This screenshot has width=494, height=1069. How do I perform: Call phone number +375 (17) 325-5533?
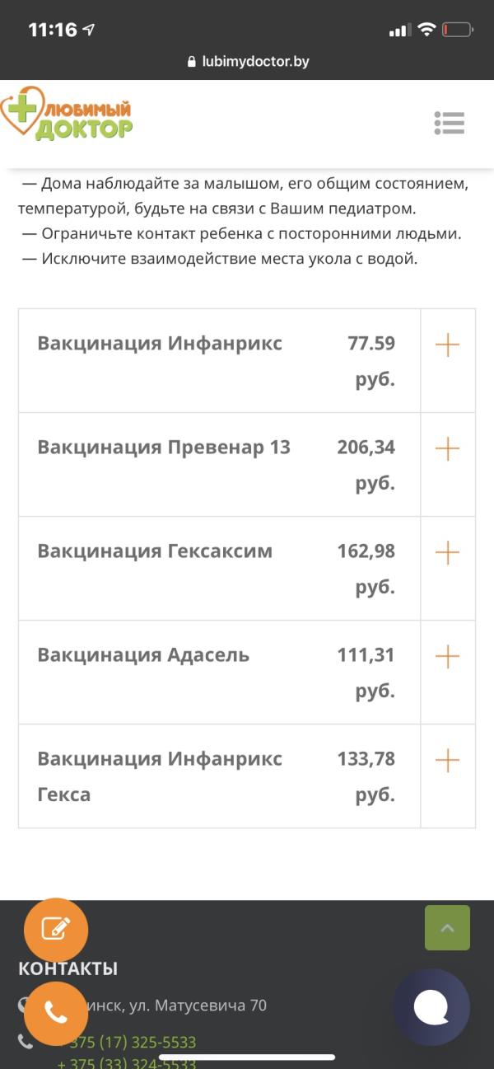tap(132, 1043)
